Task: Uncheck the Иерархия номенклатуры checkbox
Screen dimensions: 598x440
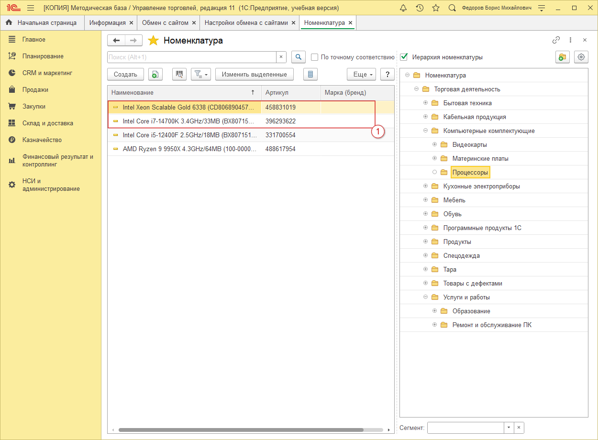Action: [x=404, y=57]
